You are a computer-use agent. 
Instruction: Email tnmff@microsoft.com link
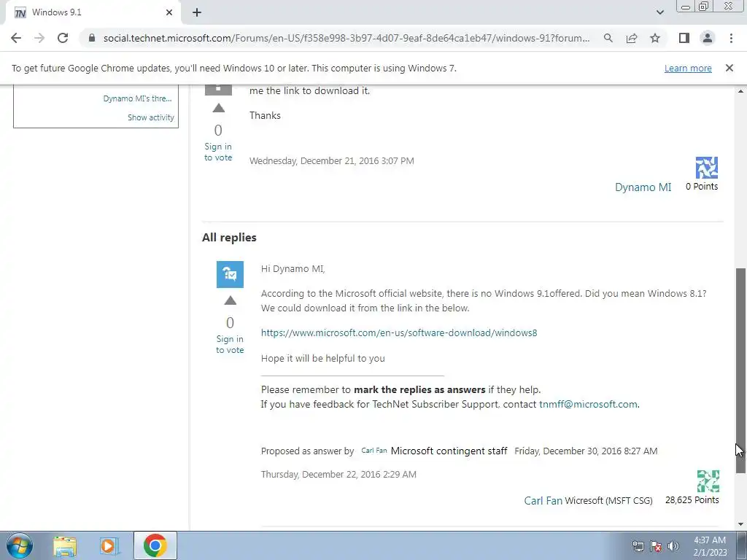tap(588, 404)
